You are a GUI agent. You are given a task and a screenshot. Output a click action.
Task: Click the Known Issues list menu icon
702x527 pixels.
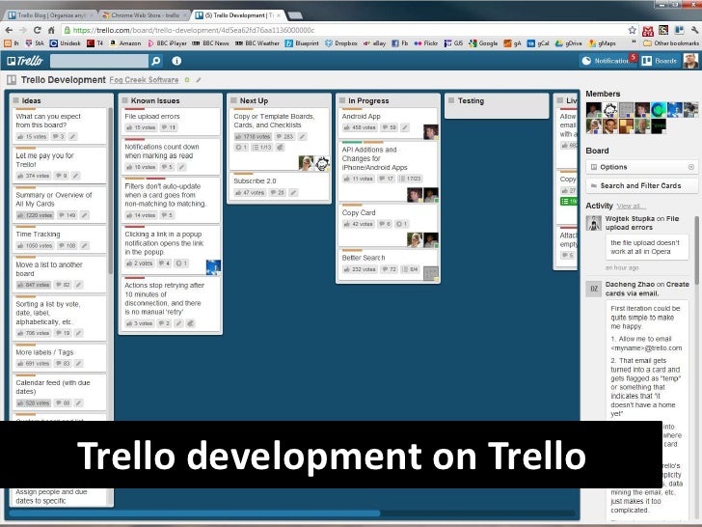point(125,100)
